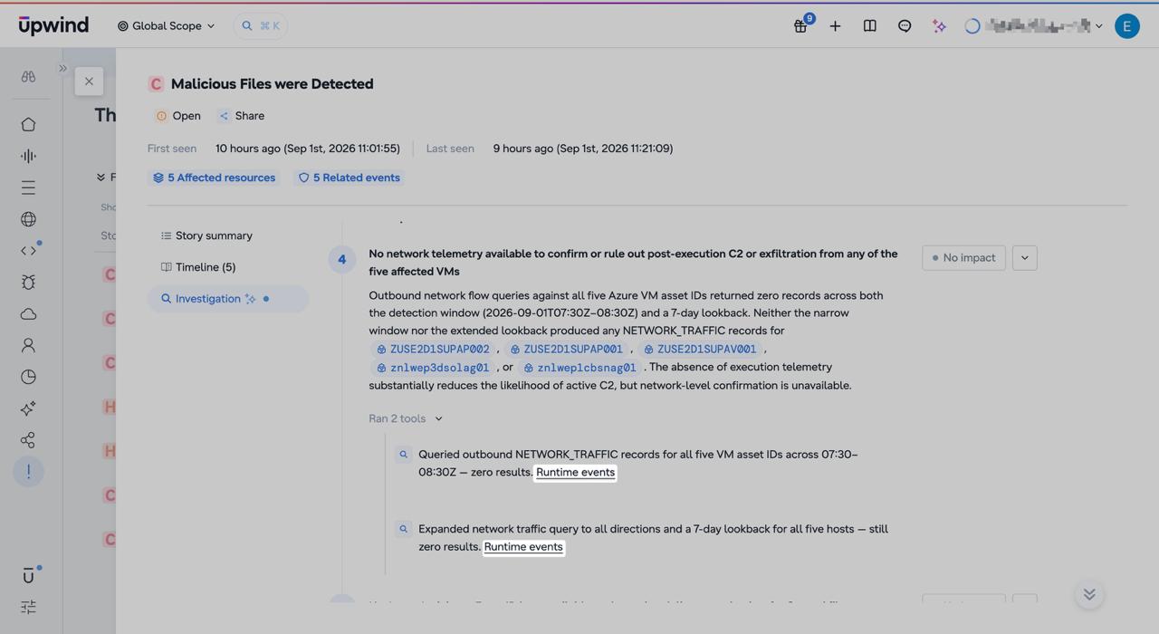
Task: Open 5 Related events
Action: (x=350, y=178)
